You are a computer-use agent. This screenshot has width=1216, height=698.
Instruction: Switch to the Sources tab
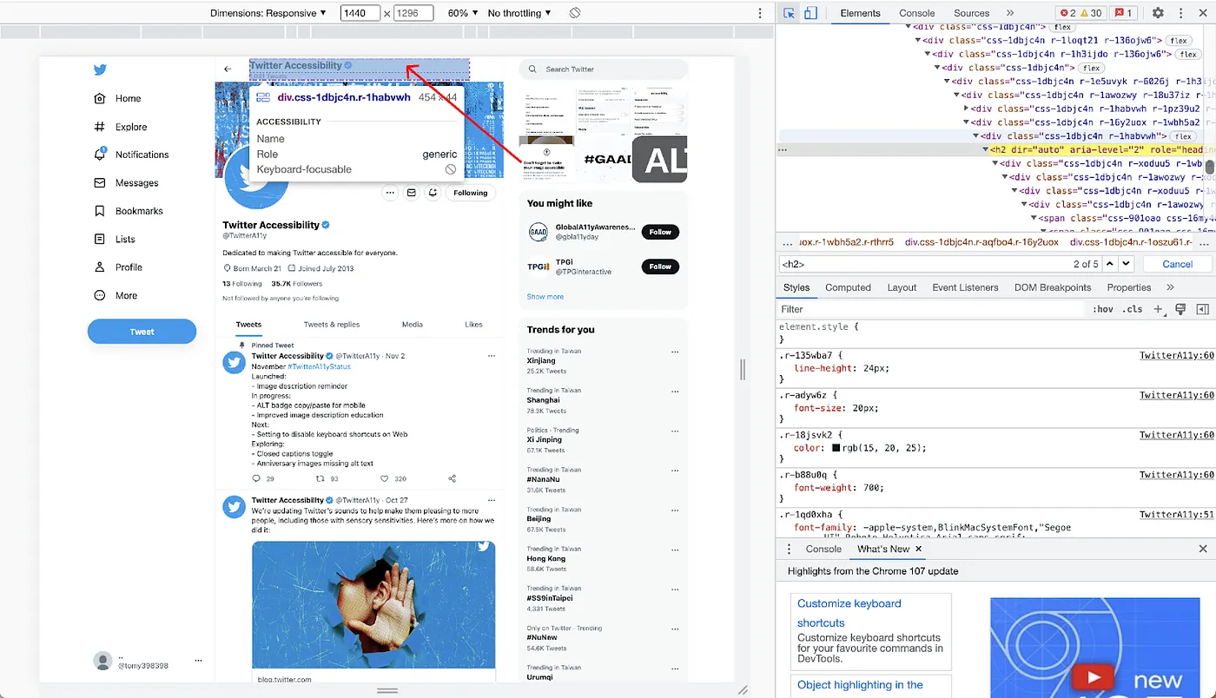[972, 13]
